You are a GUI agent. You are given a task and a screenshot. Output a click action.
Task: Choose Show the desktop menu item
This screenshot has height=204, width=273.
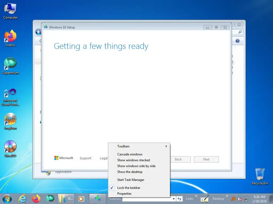pyautogui.click(x=139, y=172)
